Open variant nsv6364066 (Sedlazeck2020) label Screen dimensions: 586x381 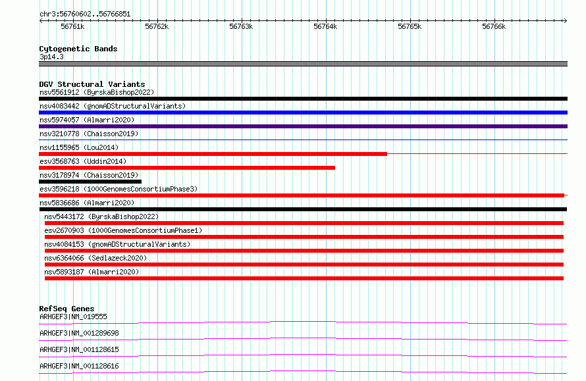coord(95,258)
